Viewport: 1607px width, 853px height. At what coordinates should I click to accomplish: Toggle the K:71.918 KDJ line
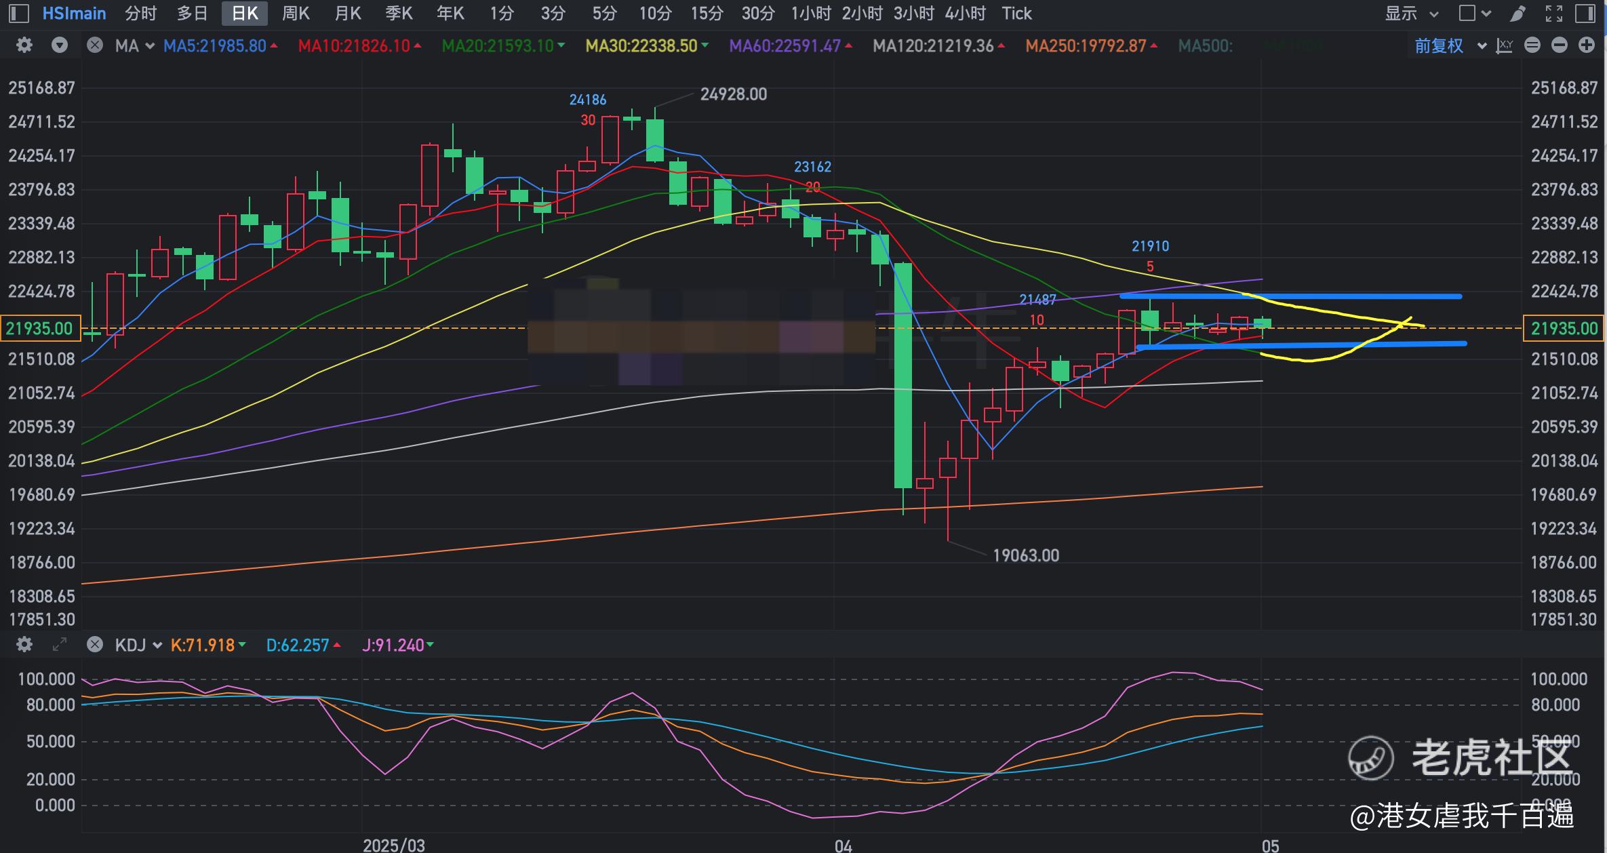[x=208, y=644]
